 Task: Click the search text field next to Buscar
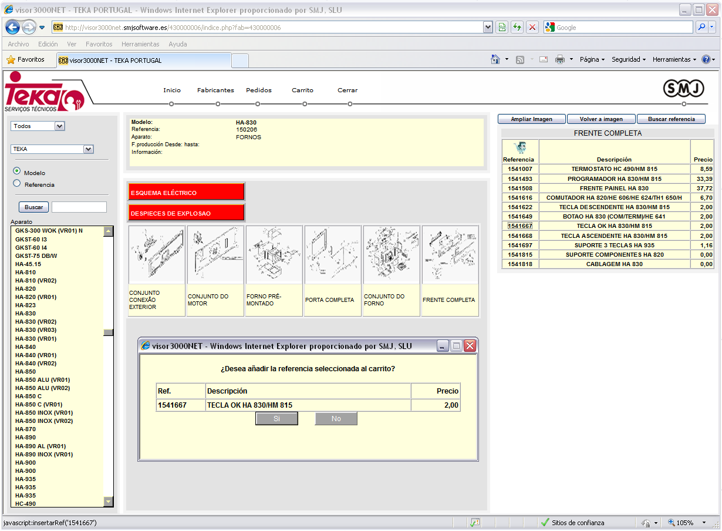[79, 207]
